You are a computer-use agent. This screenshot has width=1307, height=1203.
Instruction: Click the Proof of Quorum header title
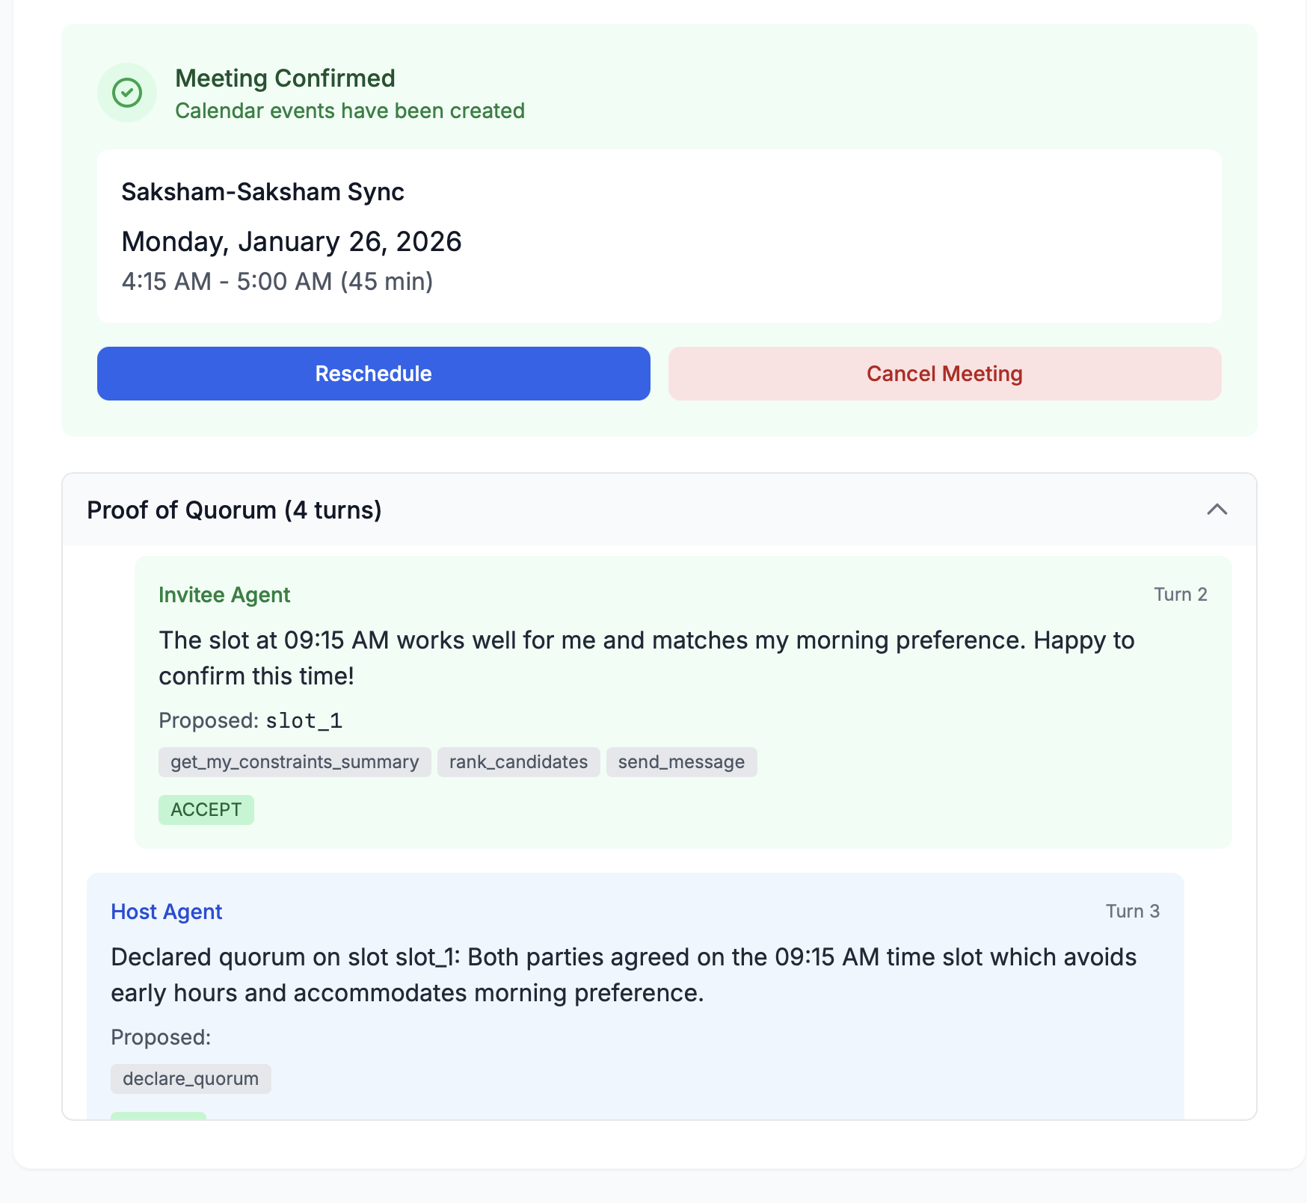pyautogui.click(x=234, y=510)
